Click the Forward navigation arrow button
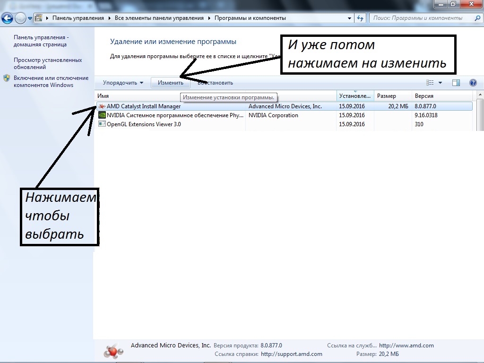This screenshot has width=484, height=363. click(20, 18)
